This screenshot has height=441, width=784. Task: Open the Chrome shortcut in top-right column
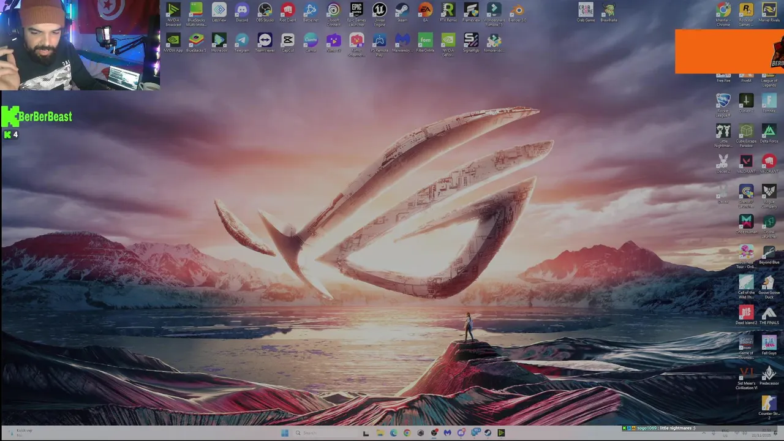(723, 15)
